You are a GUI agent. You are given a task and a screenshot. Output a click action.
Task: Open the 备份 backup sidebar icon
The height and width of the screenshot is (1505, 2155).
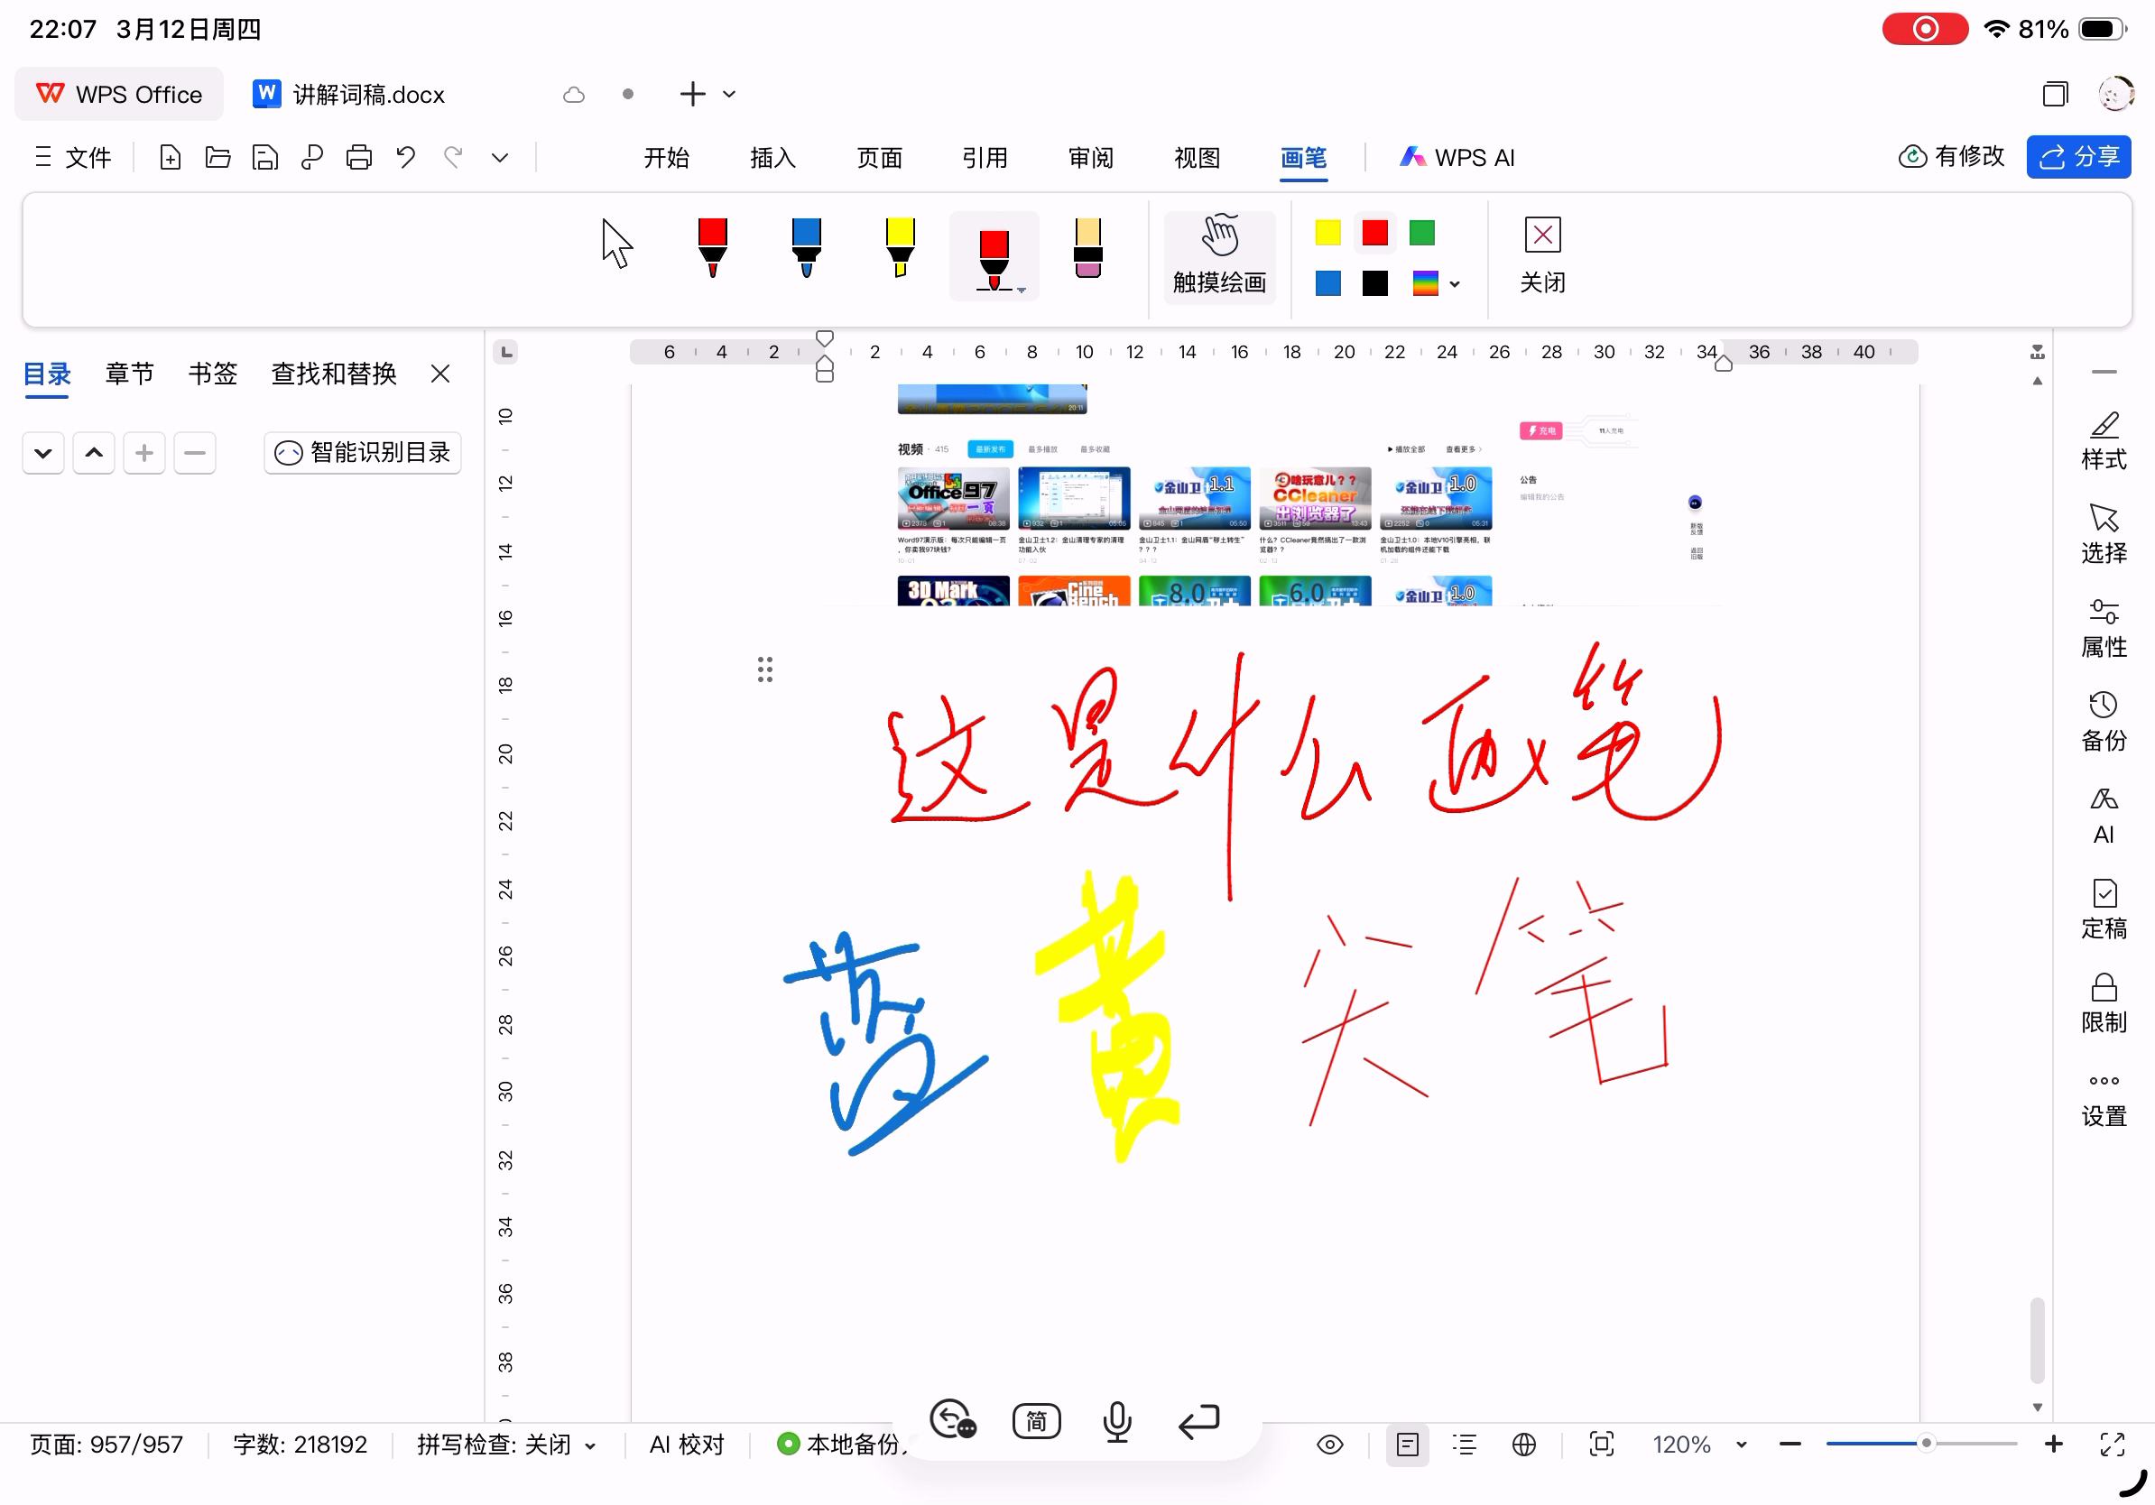(x=2103, y=721)
